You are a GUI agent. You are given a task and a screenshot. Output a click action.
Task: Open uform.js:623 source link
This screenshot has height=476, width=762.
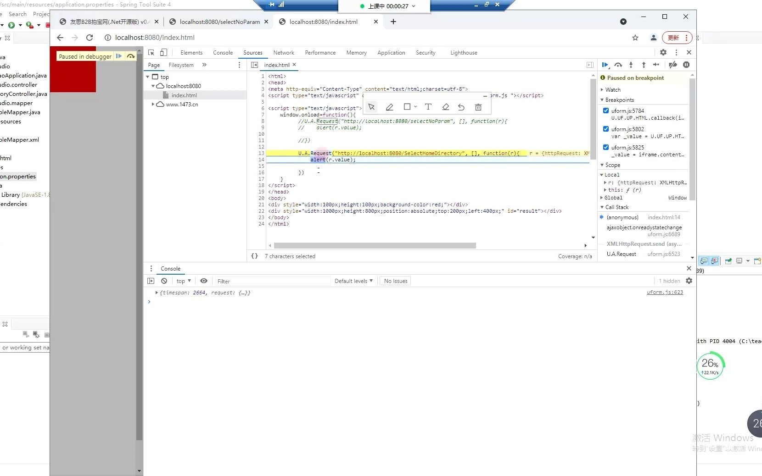coord(665,293)
